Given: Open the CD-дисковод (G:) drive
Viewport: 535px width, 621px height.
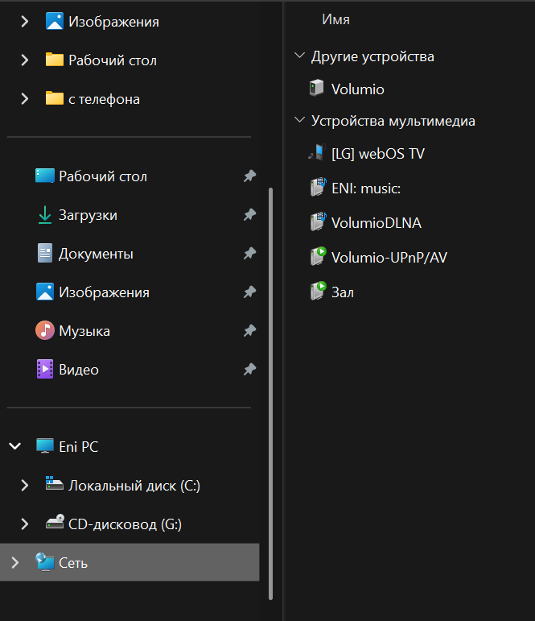Looking at the screenshot, I should (125, 524).
